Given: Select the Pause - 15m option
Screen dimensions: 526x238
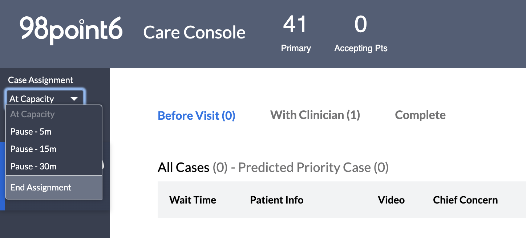Looking at the screenshot, I should pos(54,149).
